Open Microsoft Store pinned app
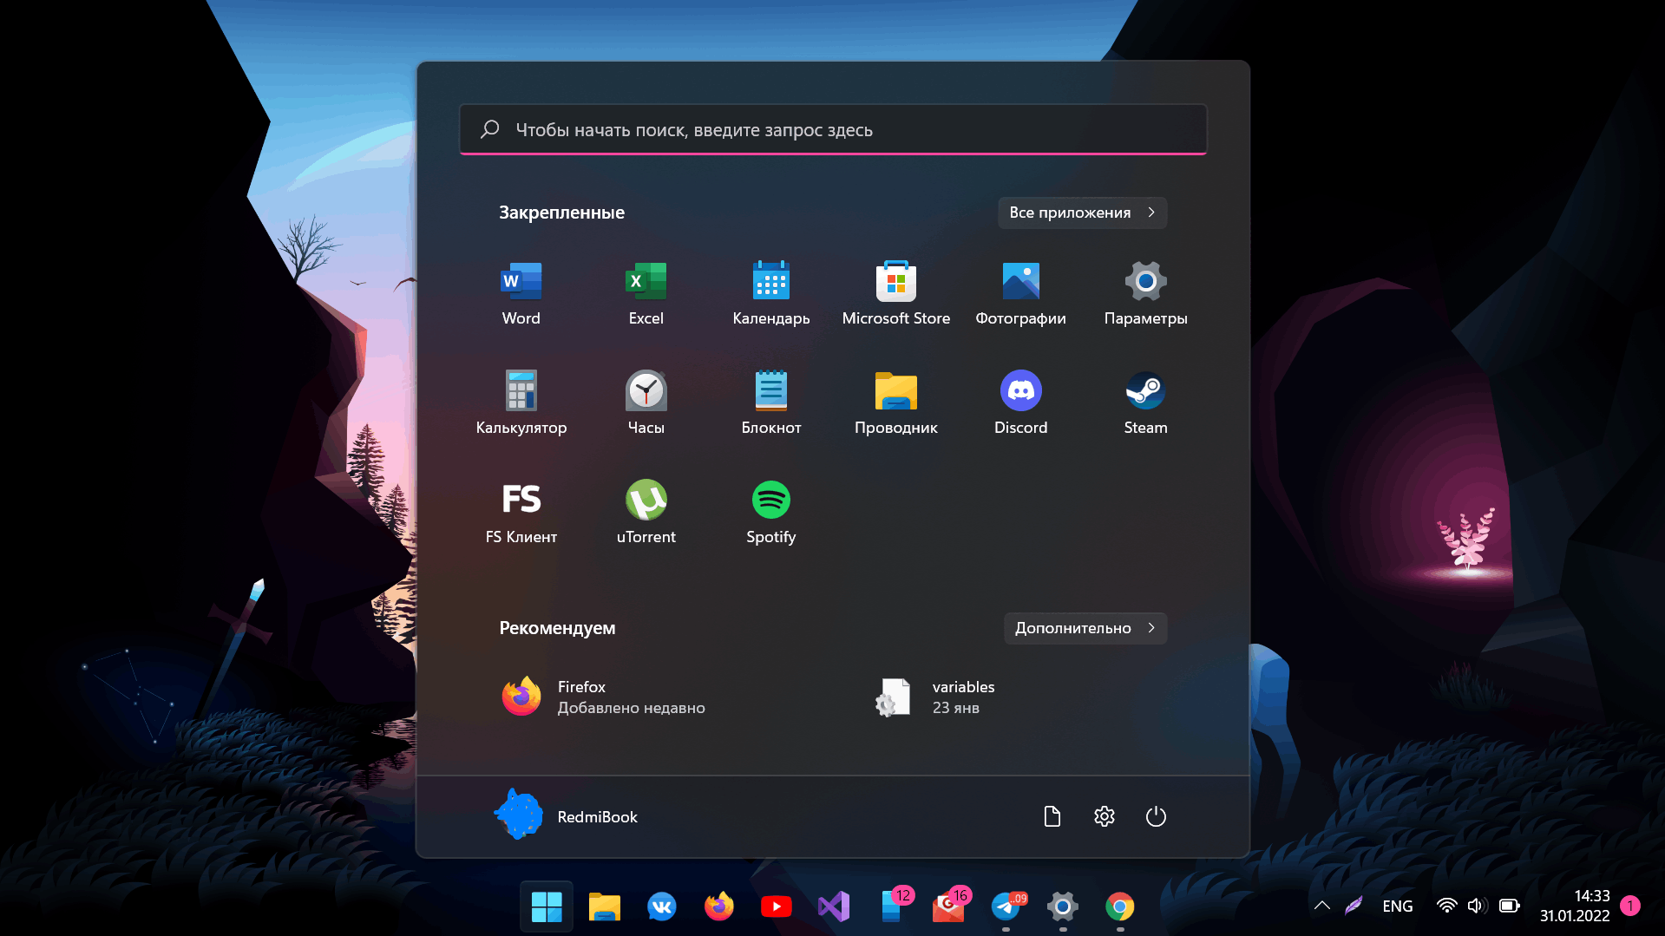The image size is (1665, 936). pyautogui.click(x=895, y=294)
